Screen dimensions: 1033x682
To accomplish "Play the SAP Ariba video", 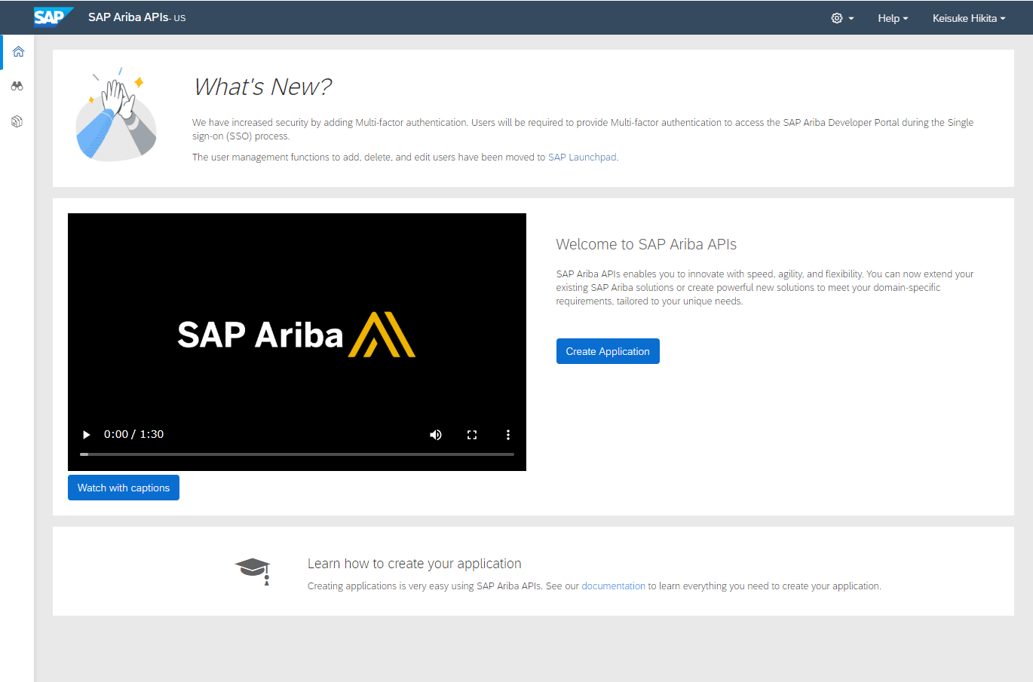I will (86, 435).
